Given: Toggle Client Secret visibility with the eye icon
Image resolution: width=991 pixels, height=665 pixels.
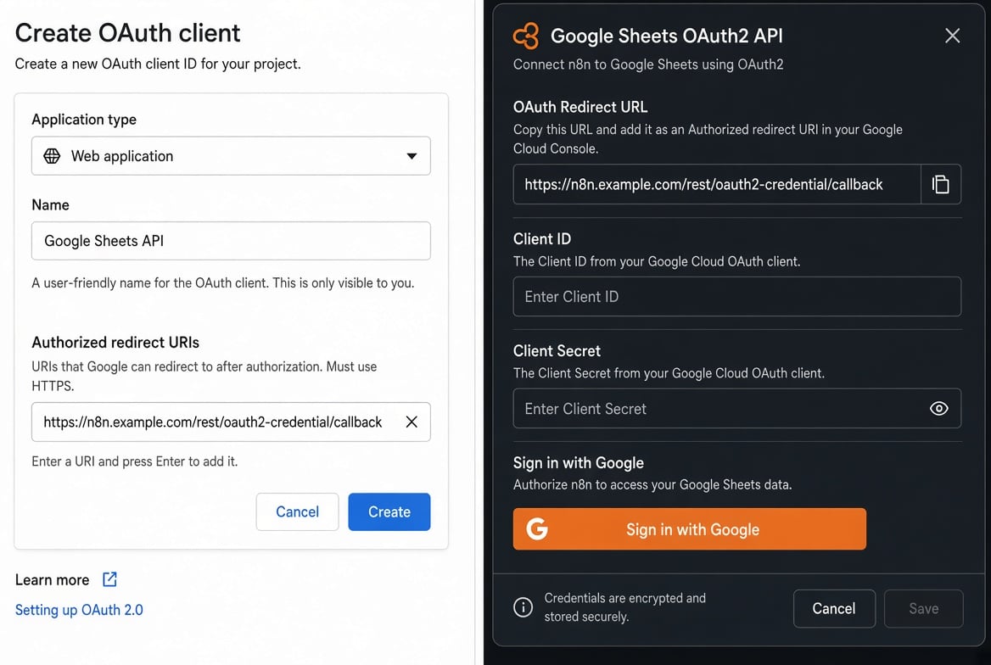Looking at the screenshot, I should [x=939, y=408].
